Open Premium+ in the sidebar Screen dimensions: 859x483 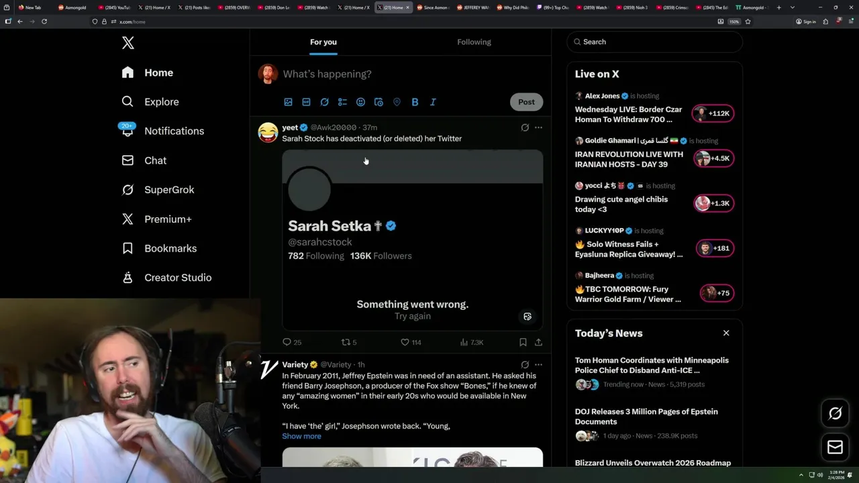pyautogui.click(x=157, y=219)
